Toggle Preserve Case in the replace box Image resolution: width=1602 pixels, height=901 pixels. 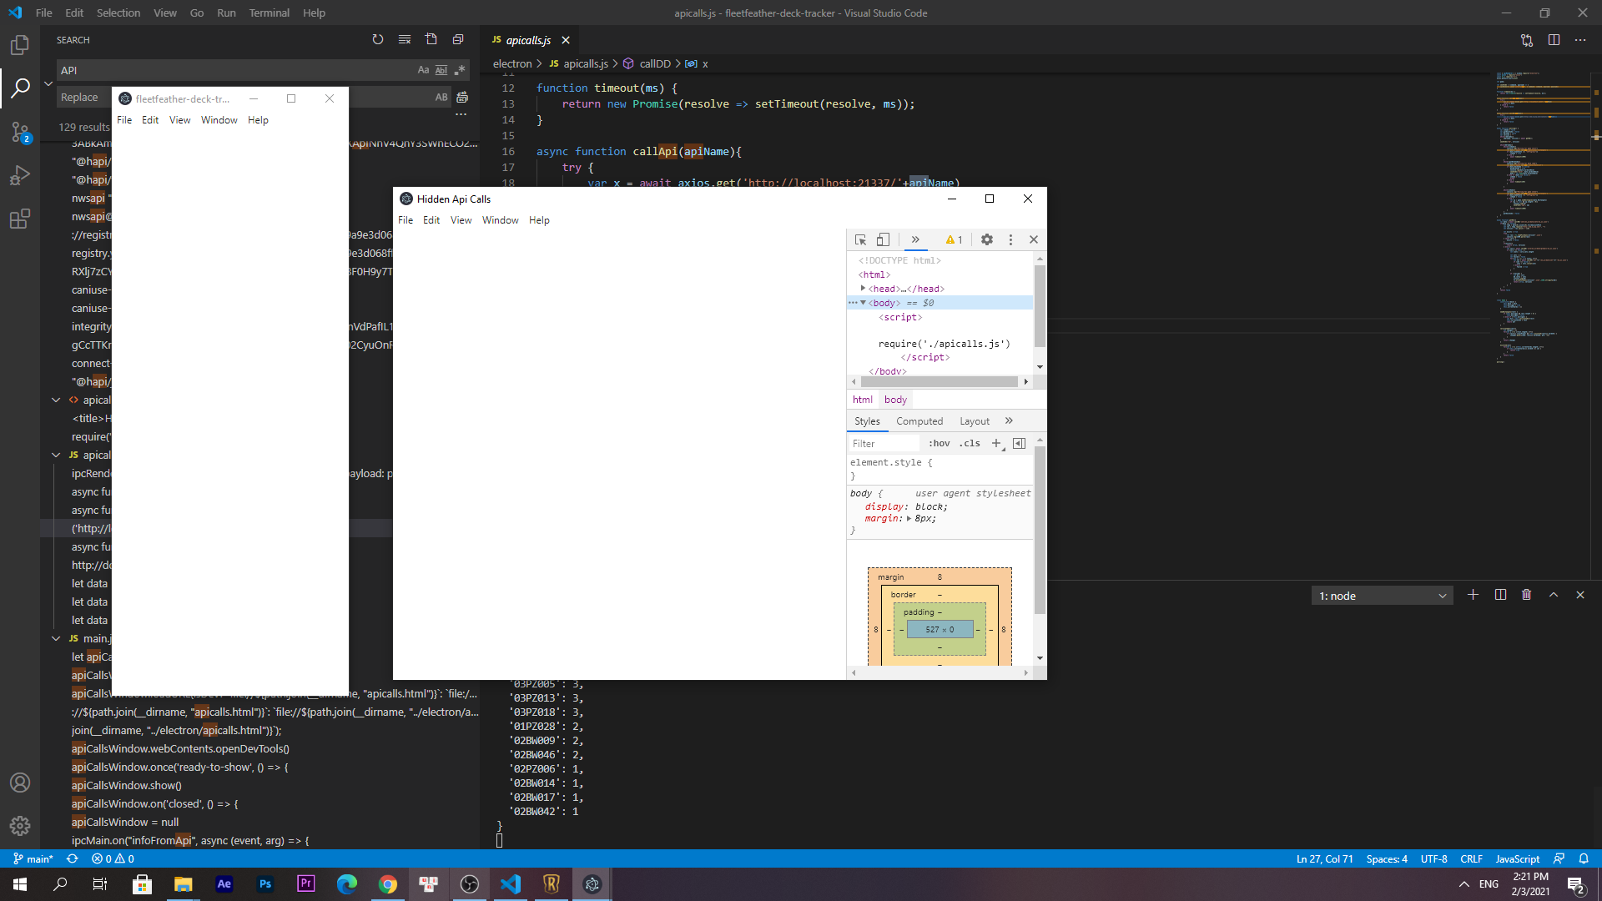441,97
